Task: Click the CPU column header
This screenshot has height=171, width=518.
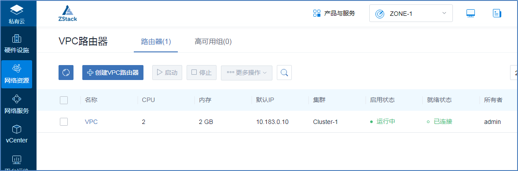Action: (148, 100)
